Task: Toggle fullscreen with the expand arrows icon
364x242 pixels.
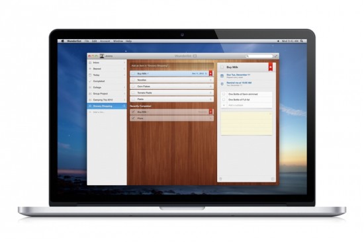Action: 276,56
